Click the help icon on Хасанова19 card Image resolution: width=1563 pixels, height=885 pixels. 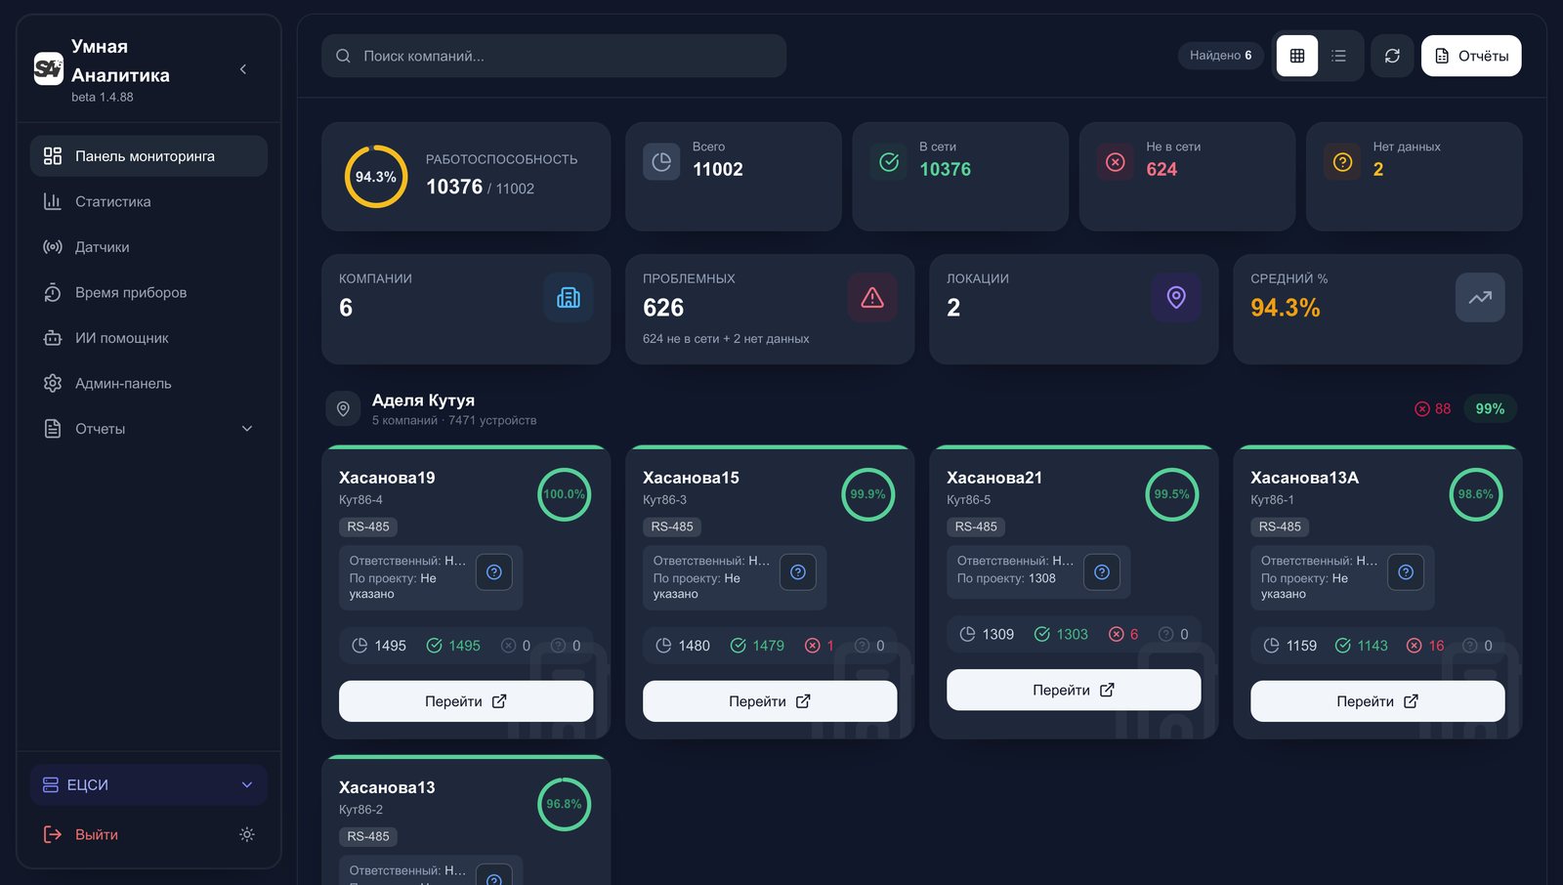[x=494, y=572]
